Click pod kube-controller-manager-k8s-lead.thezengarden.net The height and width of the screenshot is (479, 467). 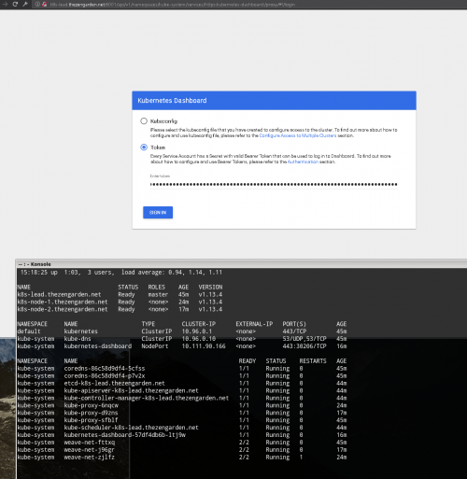coord(147,398)
